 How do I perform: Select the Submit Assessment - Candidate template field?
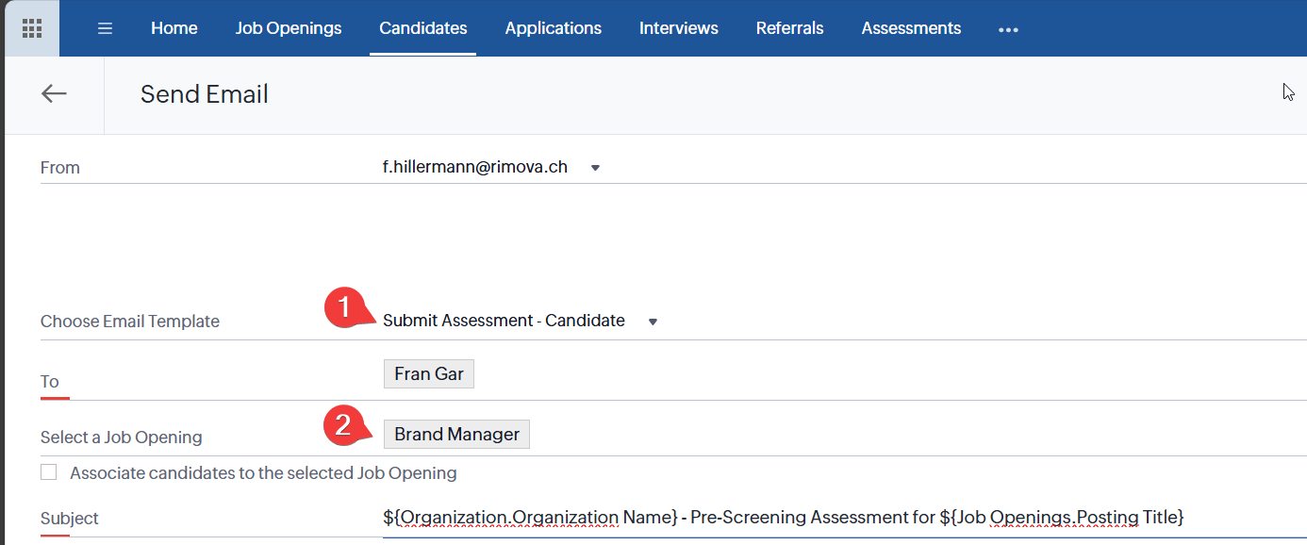click(x=504, y=321)
